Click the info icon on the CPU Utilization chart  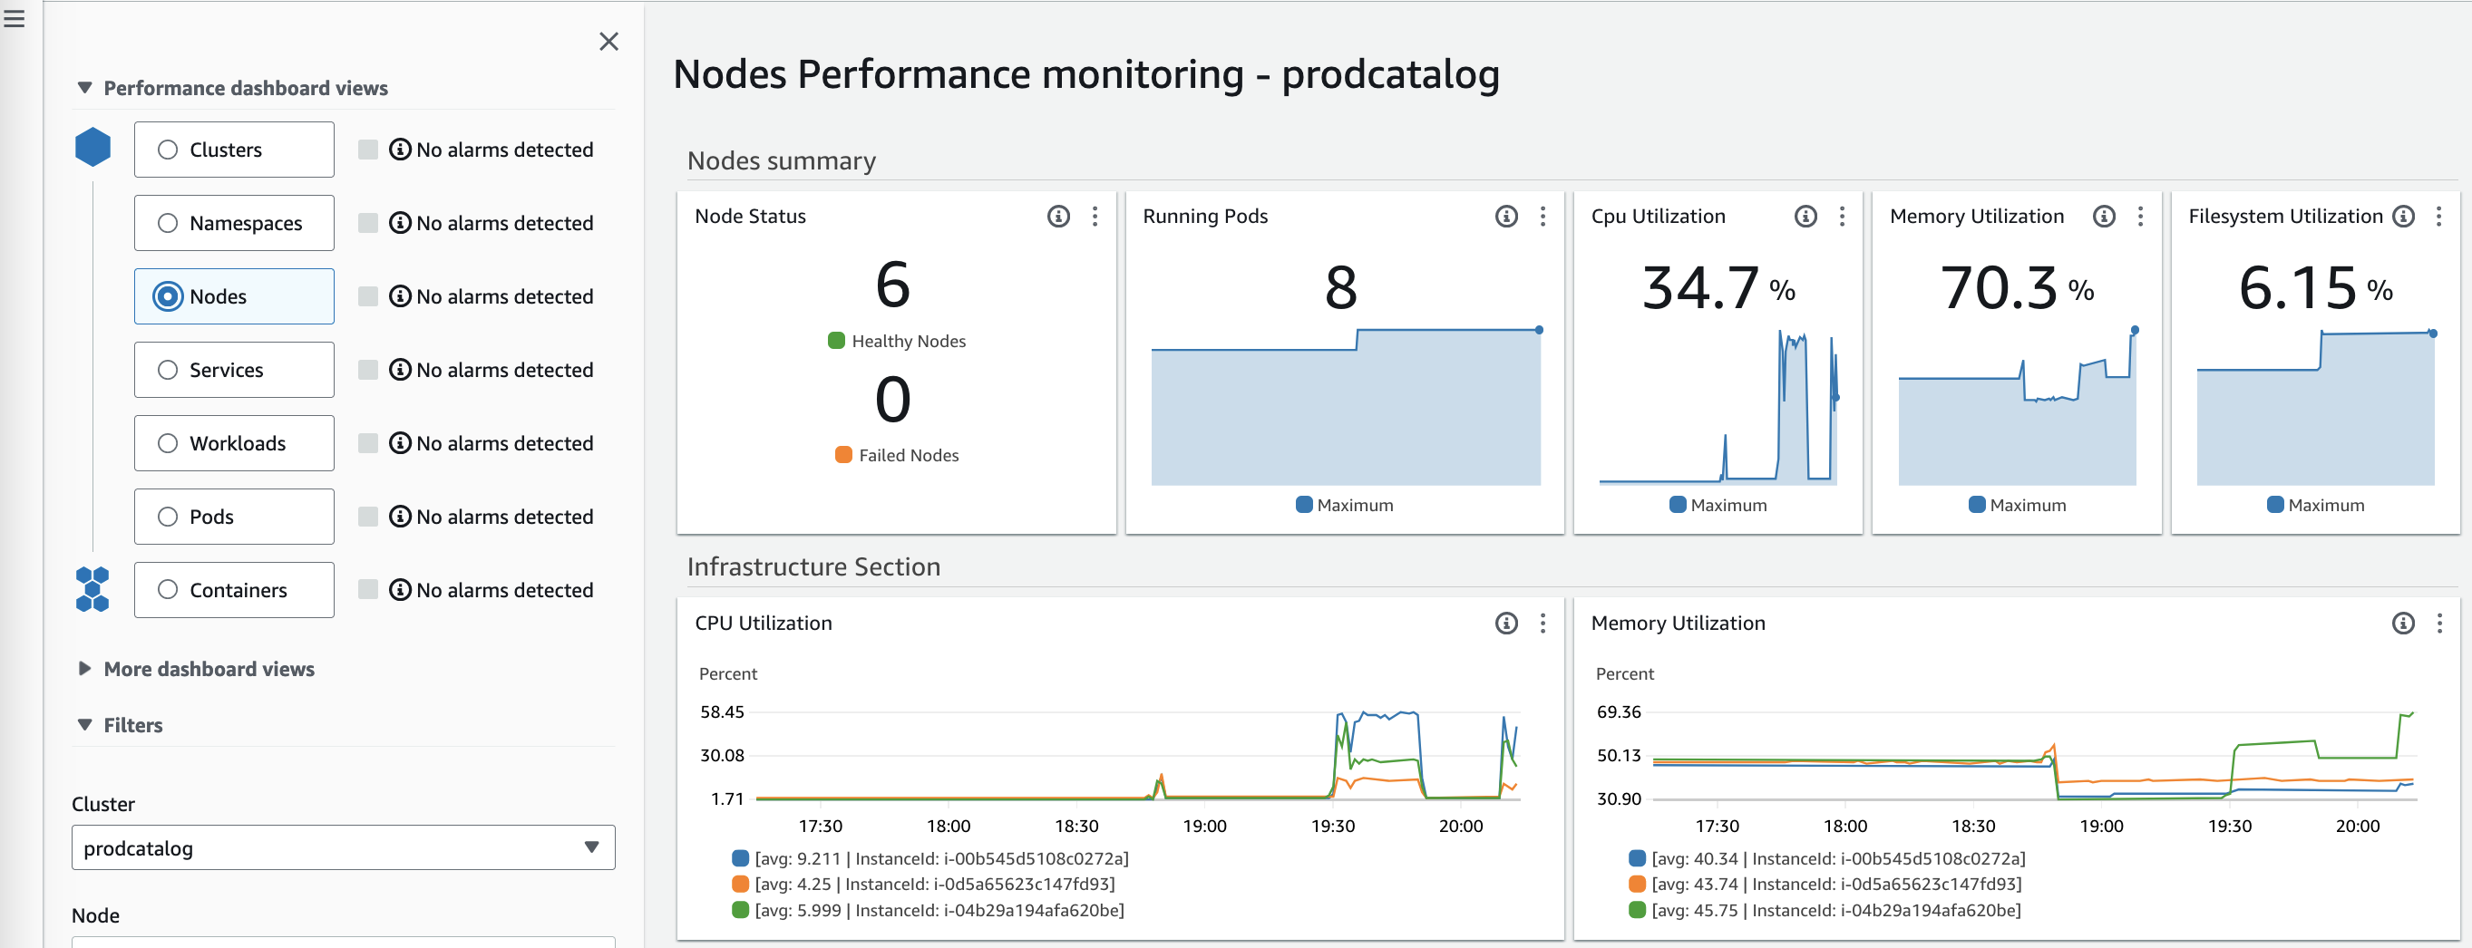click(1504, 623)
